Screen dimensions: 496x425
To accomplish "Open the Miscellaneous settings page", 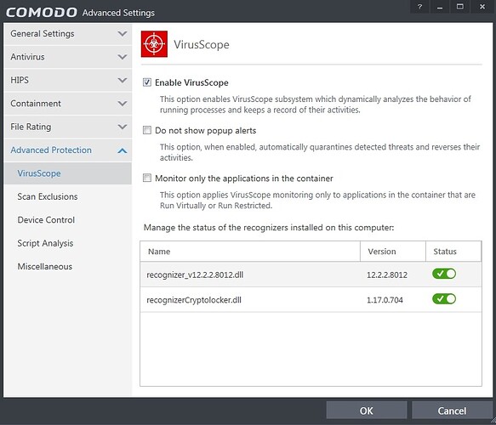I will (x=45, y=266).
